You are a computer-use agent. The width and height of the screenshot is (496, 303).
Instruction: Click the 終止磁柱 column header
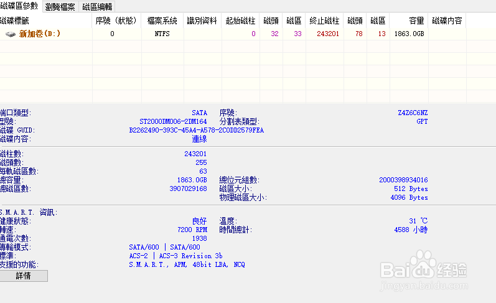coord(325,21)
